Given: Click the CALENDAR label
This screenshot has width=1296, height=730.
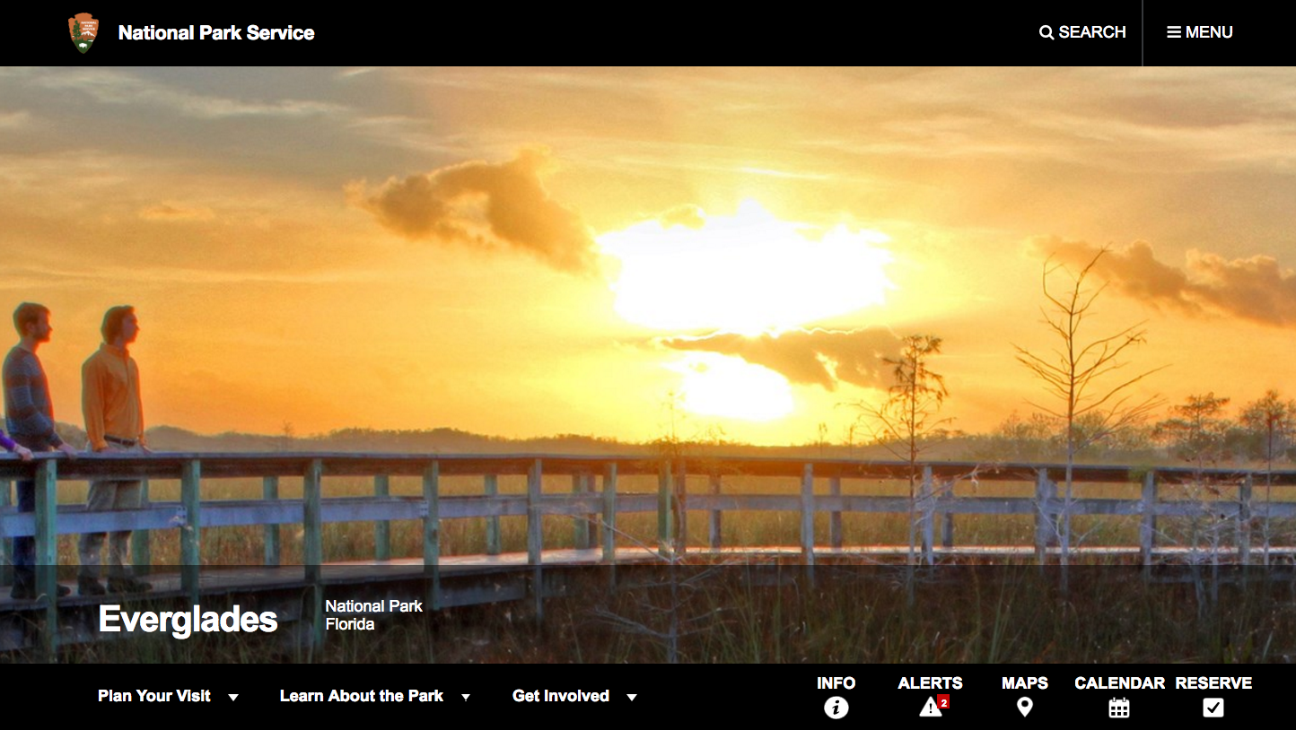Looking at the screenshot, I should (x=1119, y=683).
